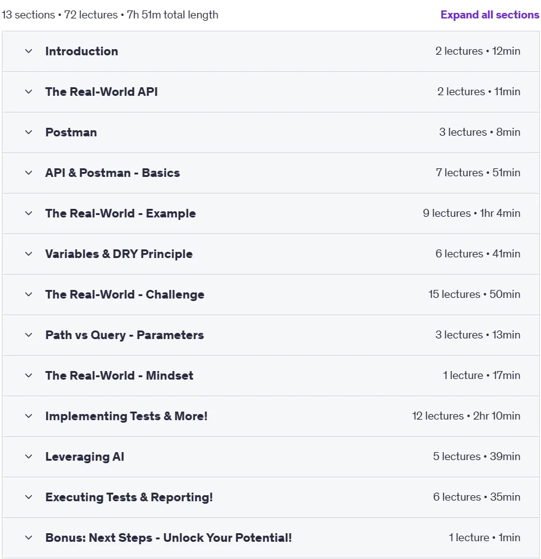The width and height of the screenshot is (541, 559).
Task: Click the Leveraging AI section heading
Action: pos(85,456)
